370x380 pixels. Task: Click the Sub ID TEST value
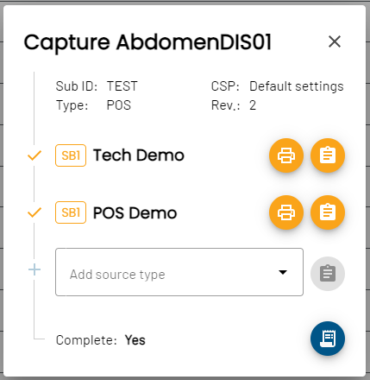click(122, 86)
